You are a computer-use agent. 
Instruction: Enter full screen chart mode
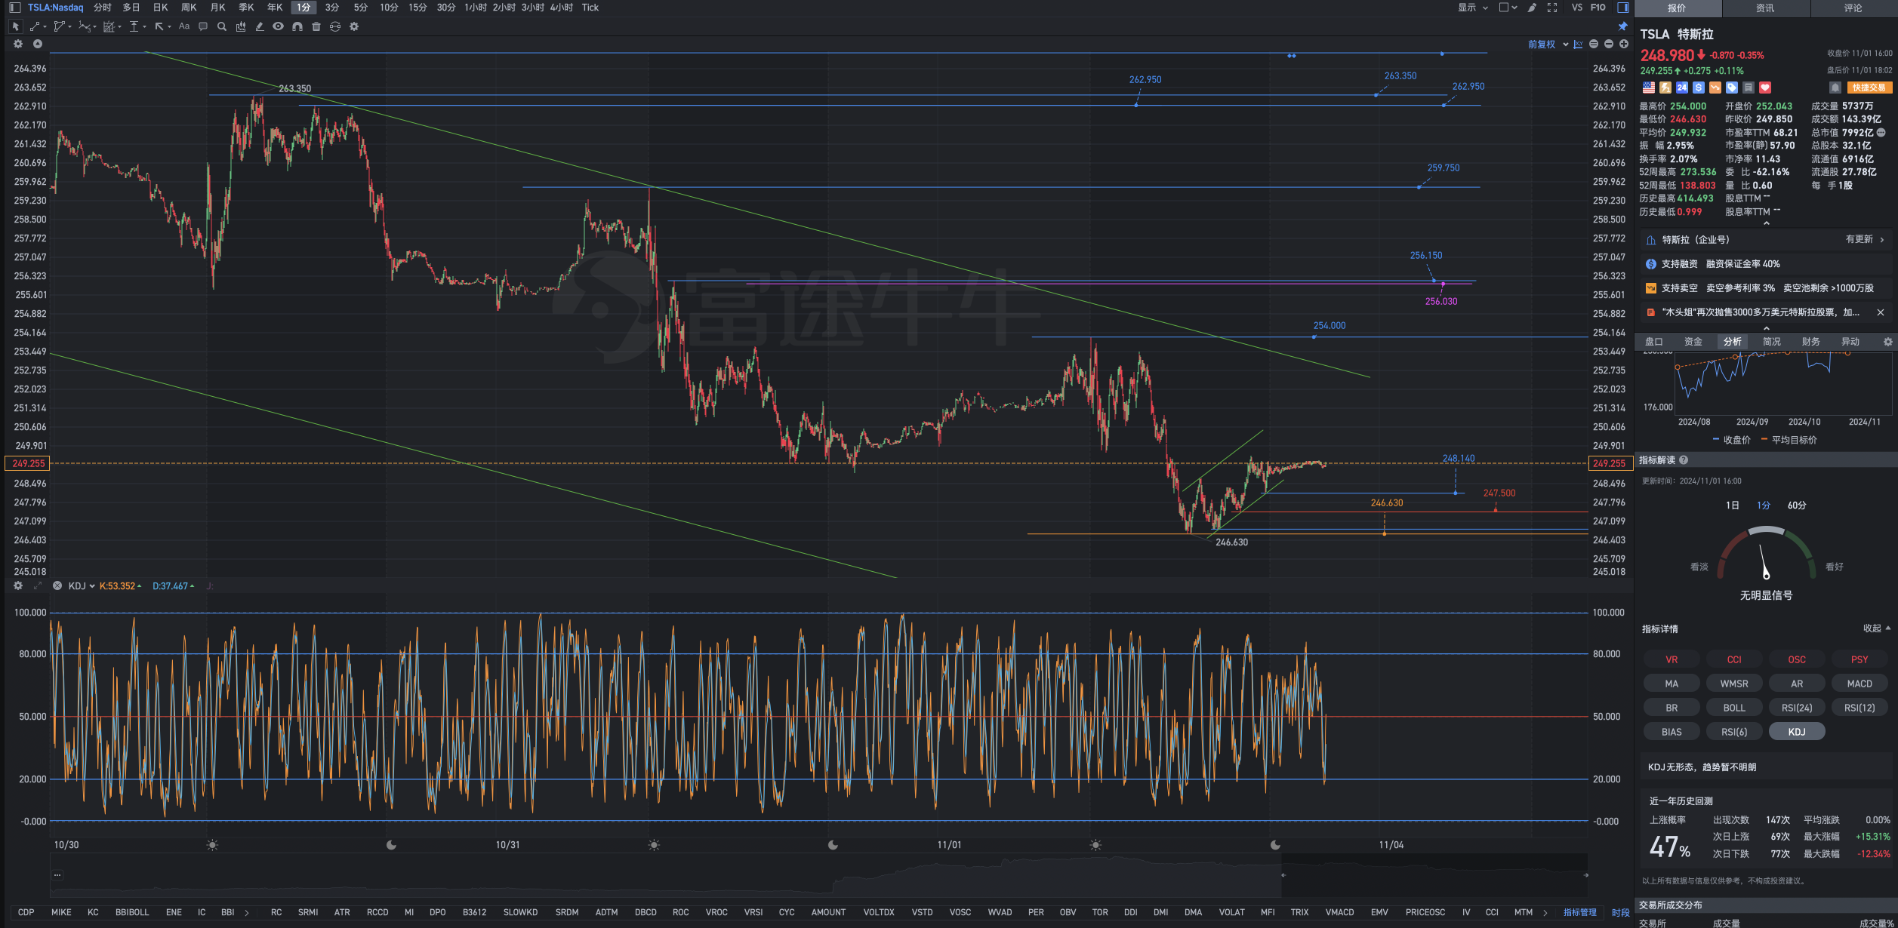click(x=1552, y=8)
